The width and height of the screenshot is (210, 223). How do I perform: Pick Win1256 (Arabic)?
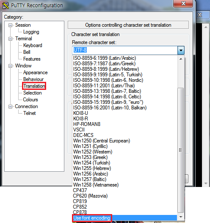point(125,174)
